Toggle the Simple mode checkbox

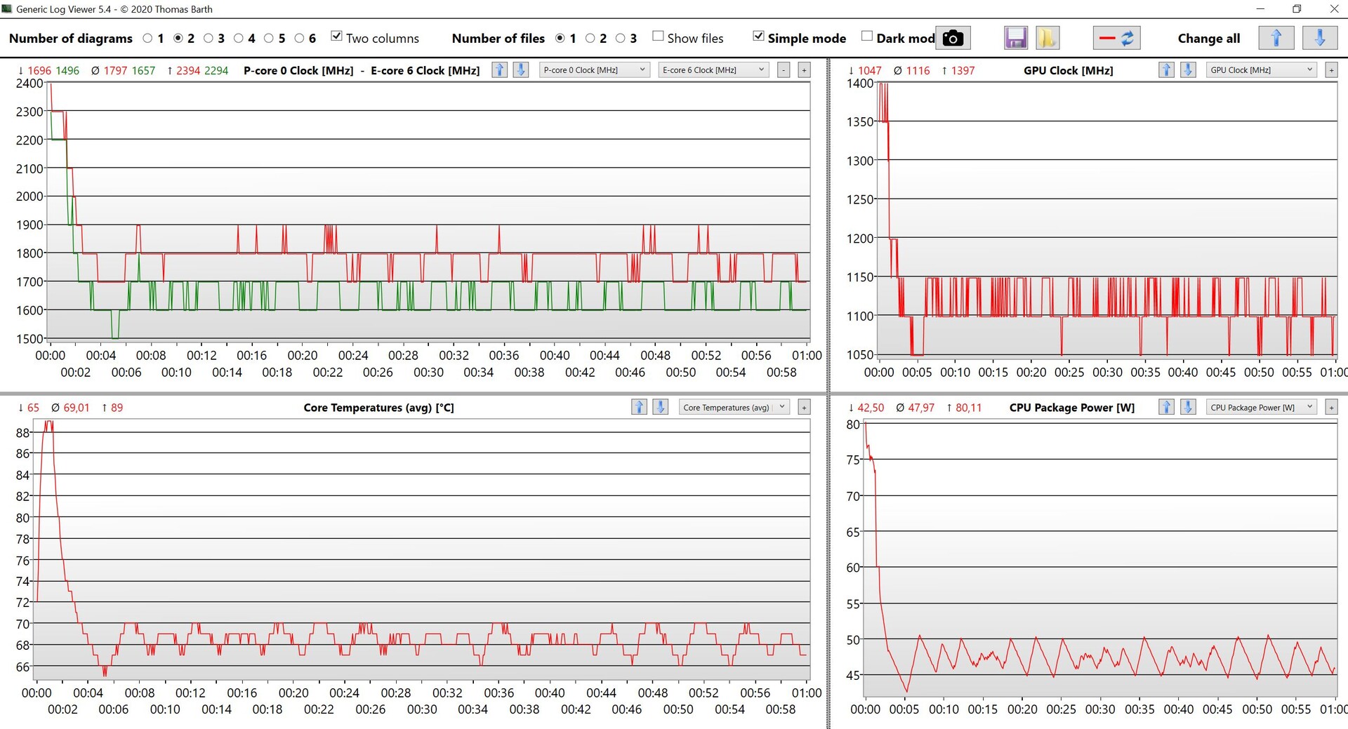(x=758, y=36)
